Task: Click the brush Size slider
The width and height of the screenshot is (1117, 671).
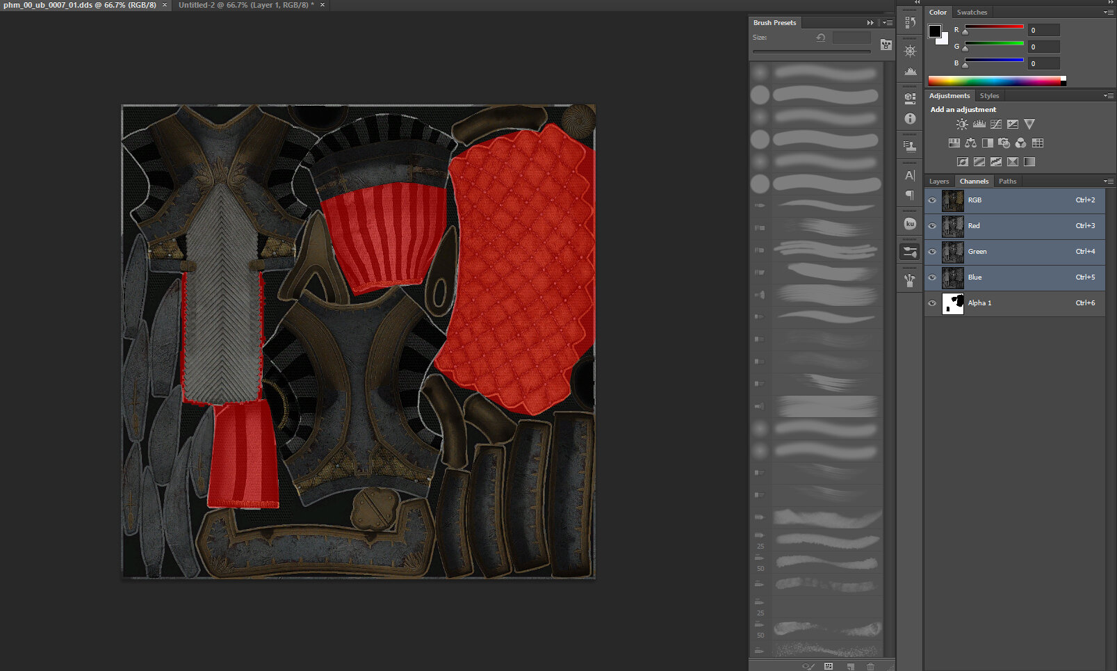Action: [811, 51]
